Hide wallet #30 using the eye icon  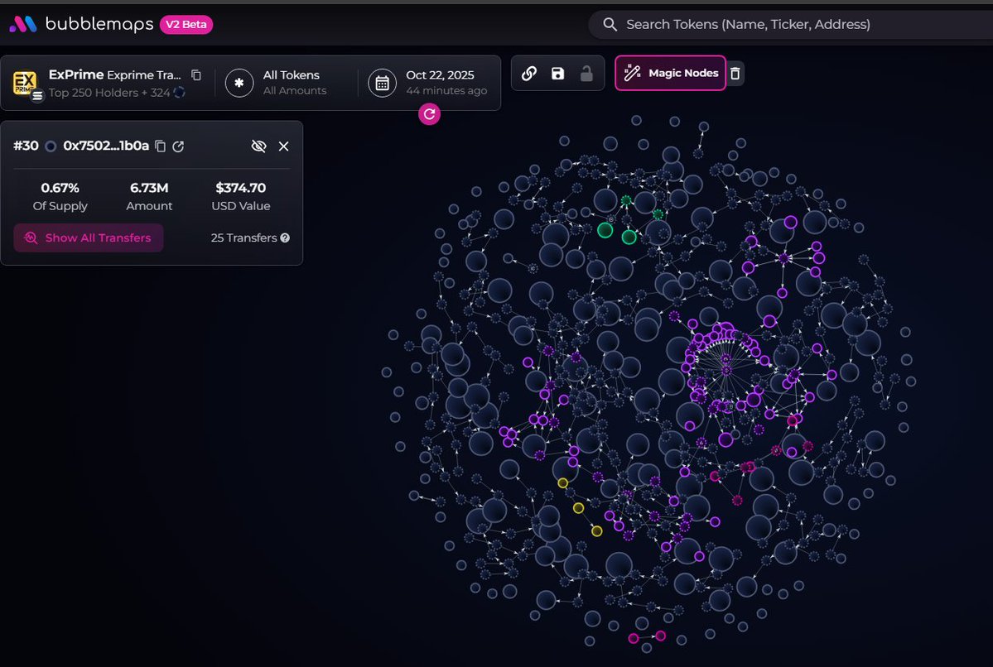pyautogui.click(x=258, y=146)
